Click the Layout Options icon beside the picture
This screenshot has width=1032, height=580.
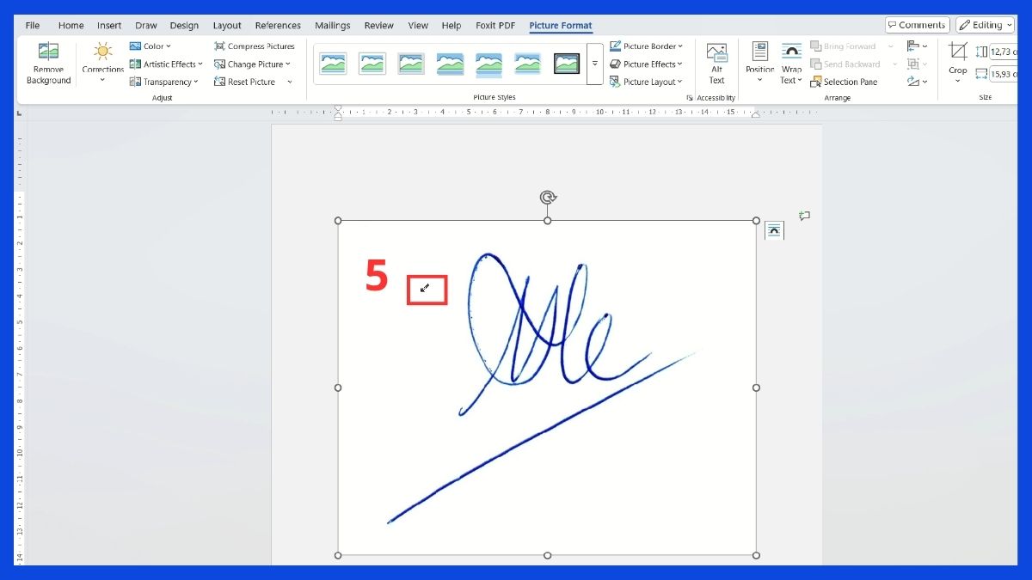(774, 229)
